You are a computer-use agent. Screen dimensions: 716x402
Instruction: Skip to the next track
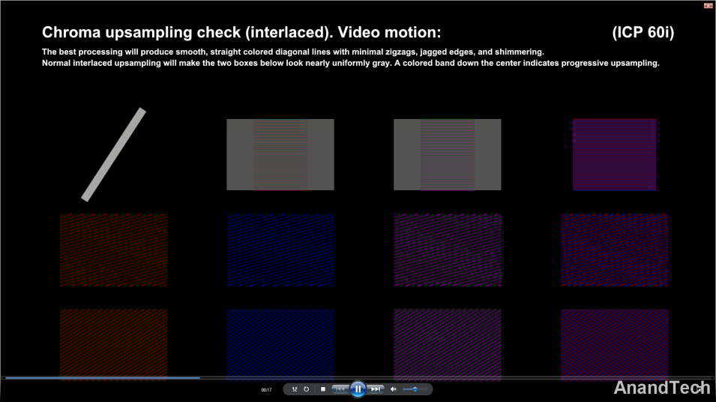(x=376, y=389)
